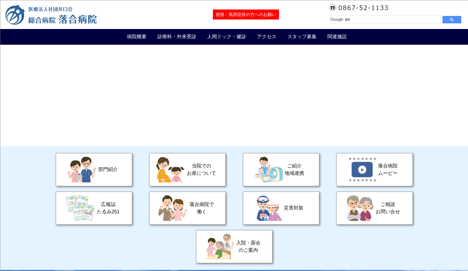The height and width of the screenshot is (271, 468).
Task: Open the 診療科・外来受診 menu item
Action: click(177, 37)
